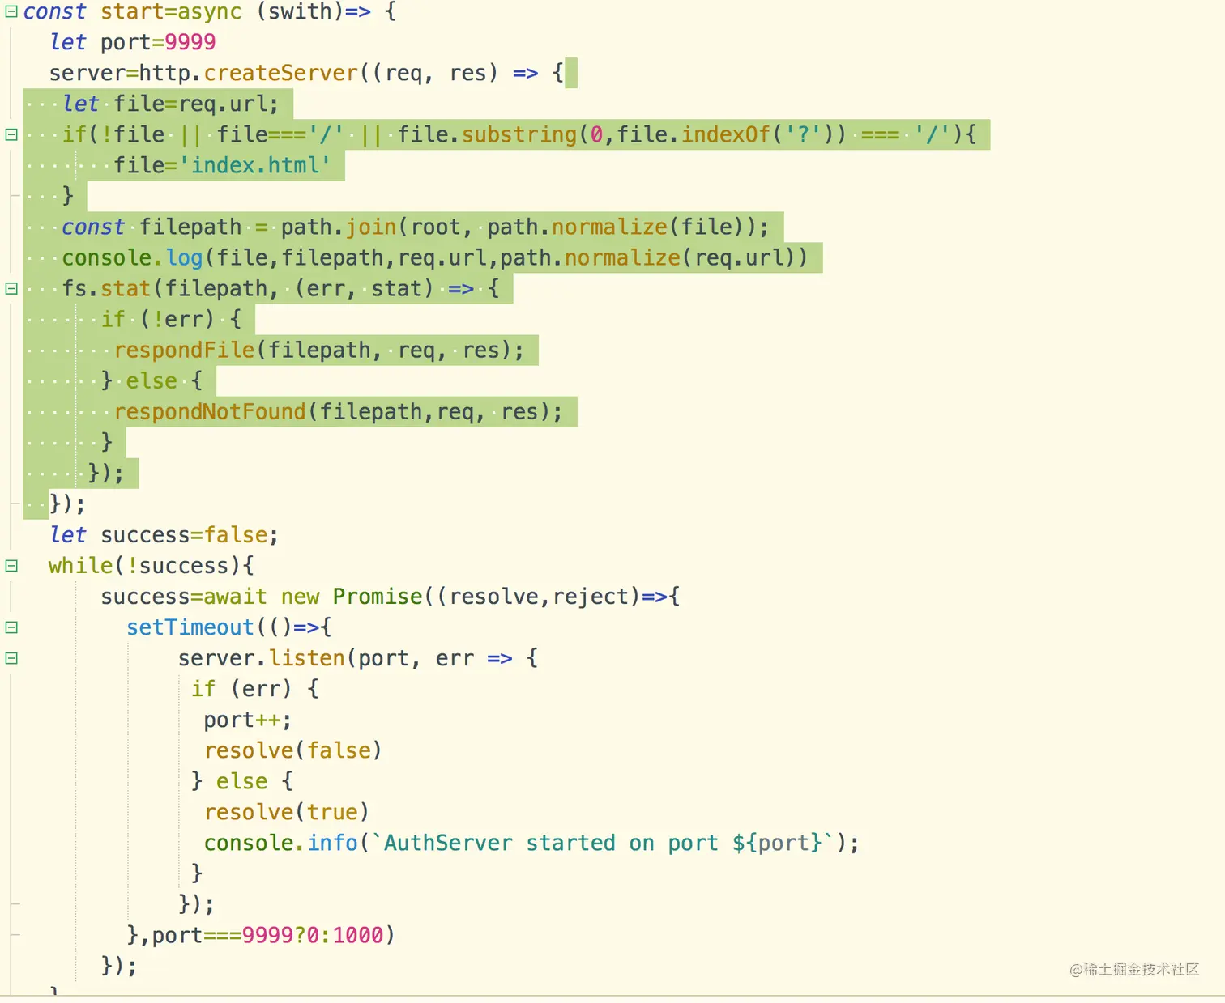Click 'indexOf' in the if condition
The image size is (1225, 1003).
coord(725,134)
